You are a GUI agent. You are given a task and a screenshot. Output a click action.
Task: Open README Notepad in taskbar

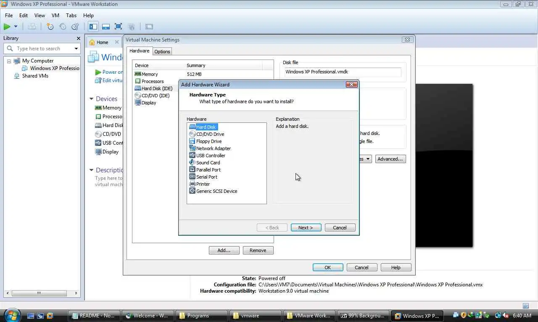[94, 316]
